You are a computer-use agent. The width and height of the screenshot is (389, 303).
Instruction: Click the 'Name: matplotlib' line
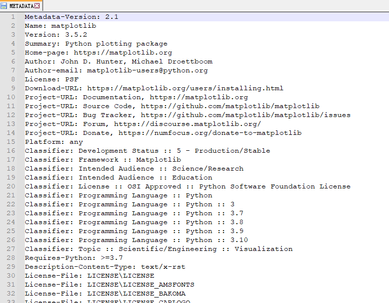[61, 26]
